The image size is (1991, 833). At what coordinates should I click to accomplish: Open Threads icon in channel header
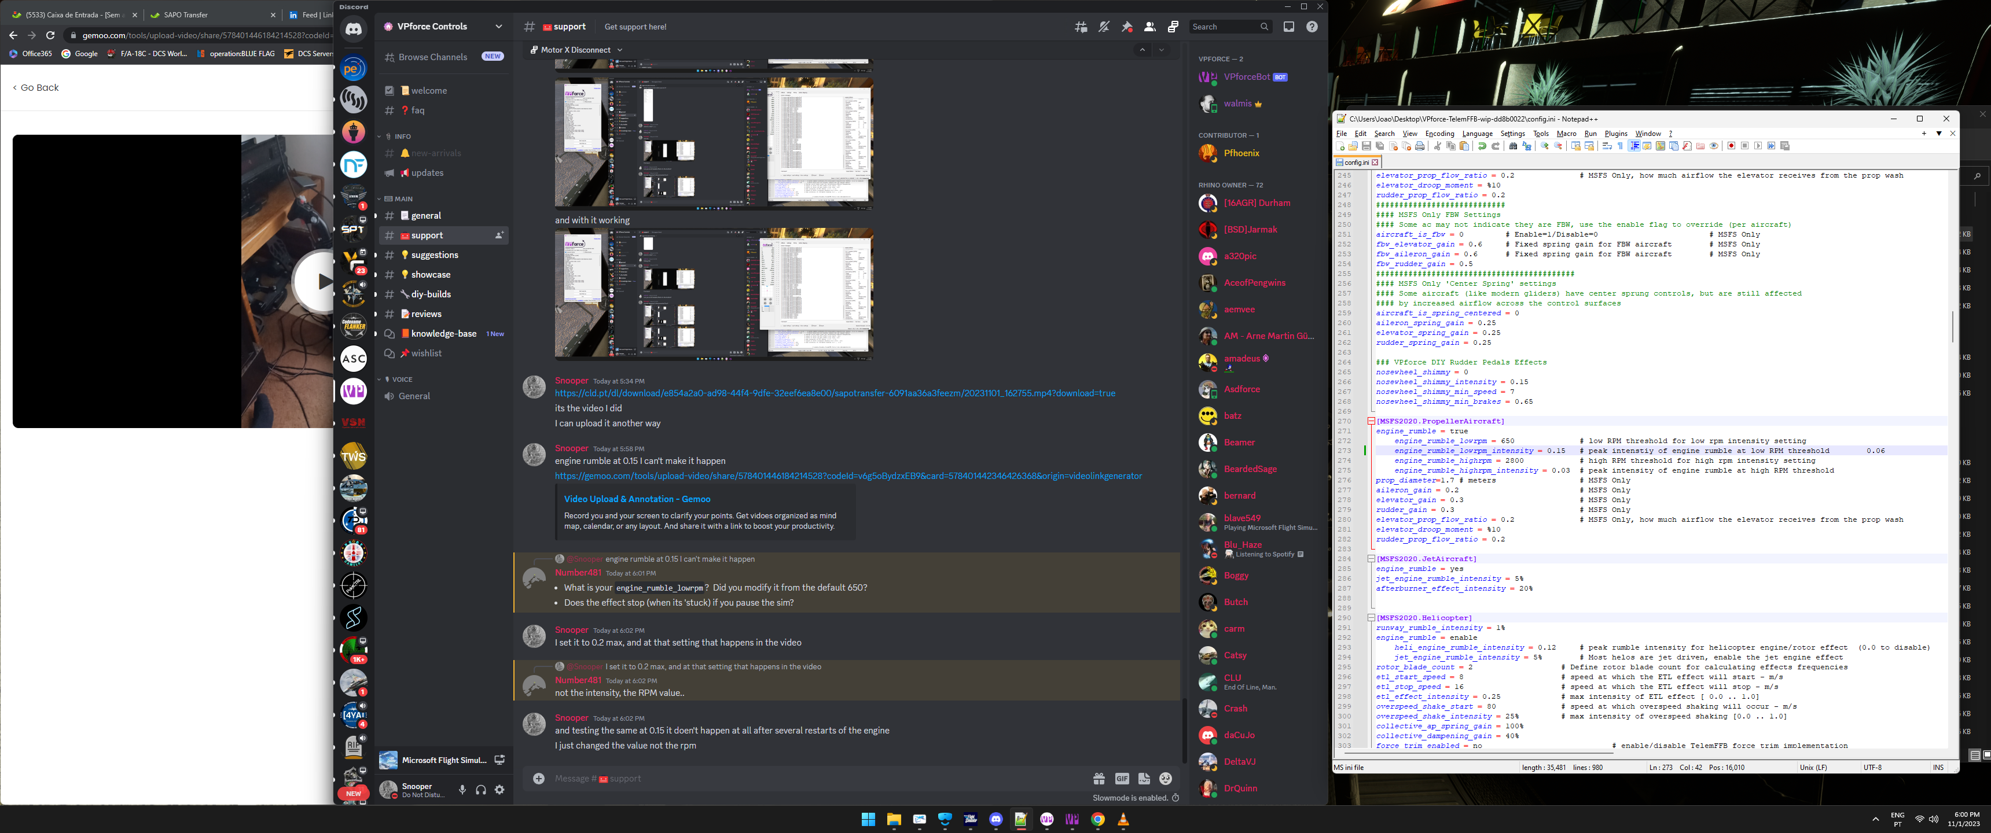point(1081,27)
